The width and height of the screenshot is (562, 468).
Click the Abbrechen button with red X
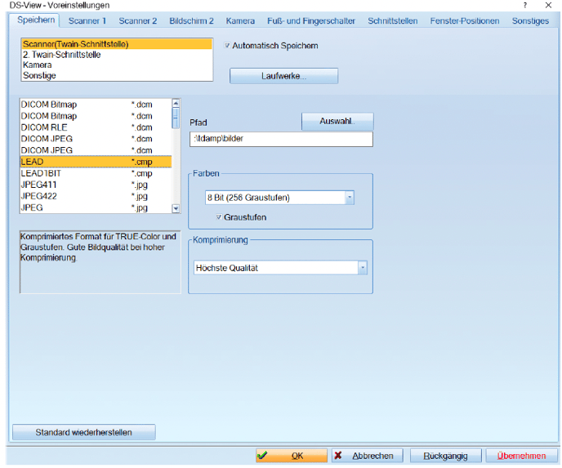pyautogui.click(x=366, y=456)
